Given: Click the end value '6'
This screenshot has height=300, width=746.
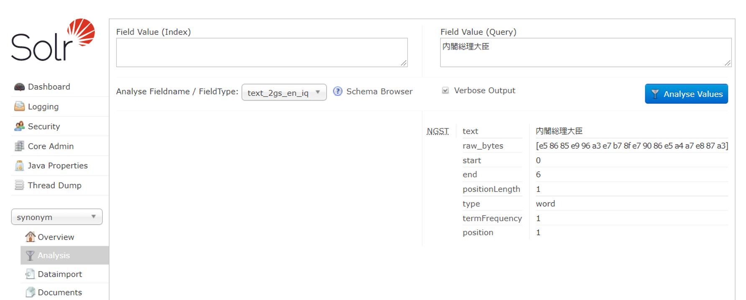Looking at the screenshot, I should pyautogui.click(x=538, y=175).
